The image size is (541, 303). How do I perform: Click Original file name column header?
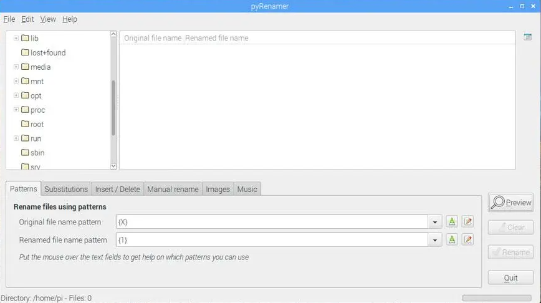click(x=153, y=38)
